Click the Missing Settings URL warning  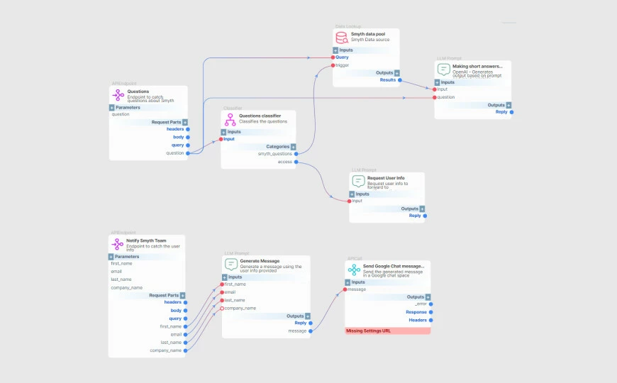(388, 331)
